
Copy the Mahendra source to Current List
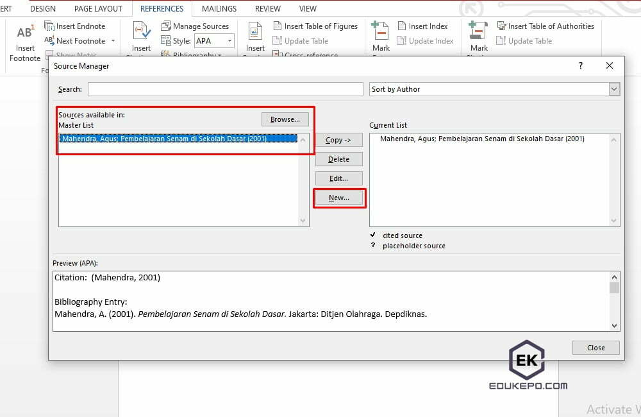[338, 140]
